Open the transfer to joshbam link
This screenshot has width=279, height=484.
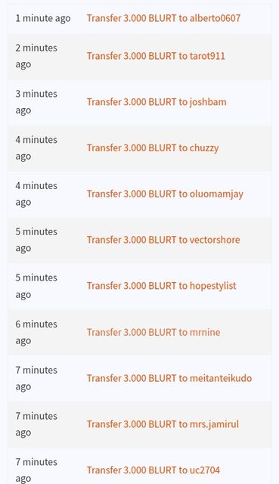point(157,102)
